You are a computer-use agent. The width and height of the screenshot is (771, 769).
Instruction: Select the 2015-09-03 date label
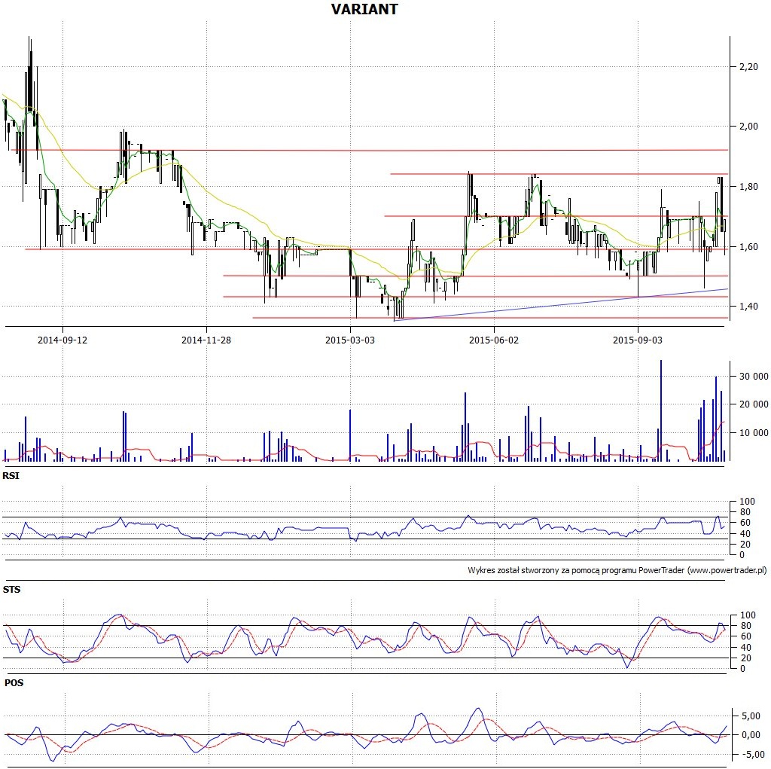point(637,340)
